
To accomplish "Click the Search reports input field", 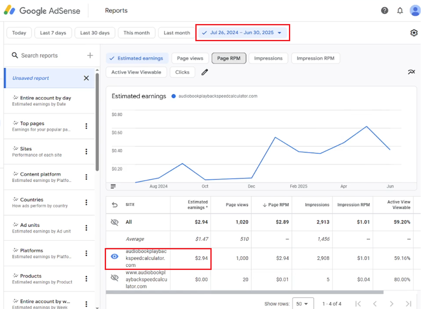I will point(39,55).
